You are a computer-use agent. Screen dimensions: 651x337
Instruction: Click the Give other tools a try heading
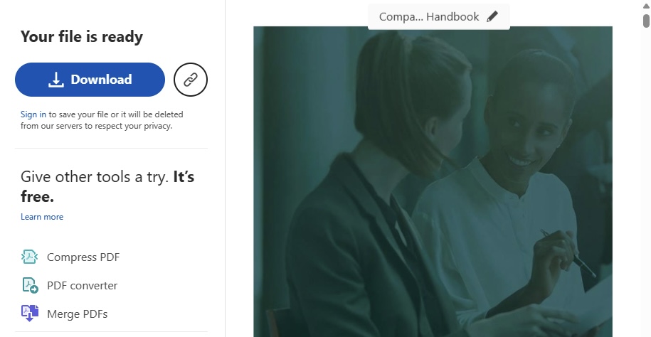[107, 186]
